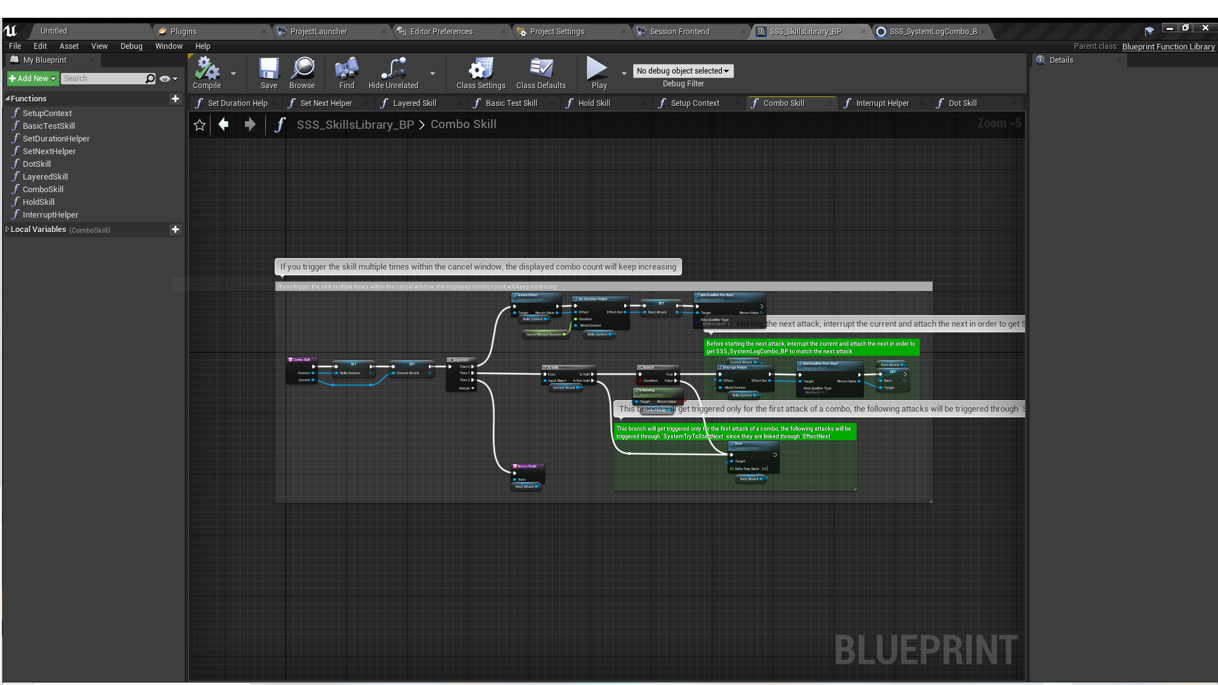Viewport: 1218px width, 685px height.
Task: Browse to this asset in Content Browser
Action: 303,72
